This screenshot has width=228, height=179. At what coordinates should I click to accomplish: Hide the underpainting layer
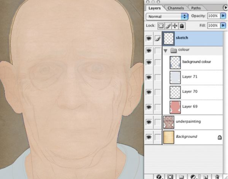click(149, 122)
